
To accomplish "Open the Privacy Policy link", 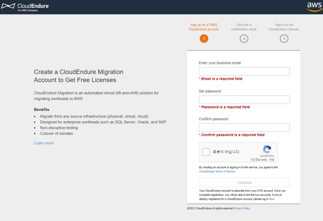I will point(242,208).
